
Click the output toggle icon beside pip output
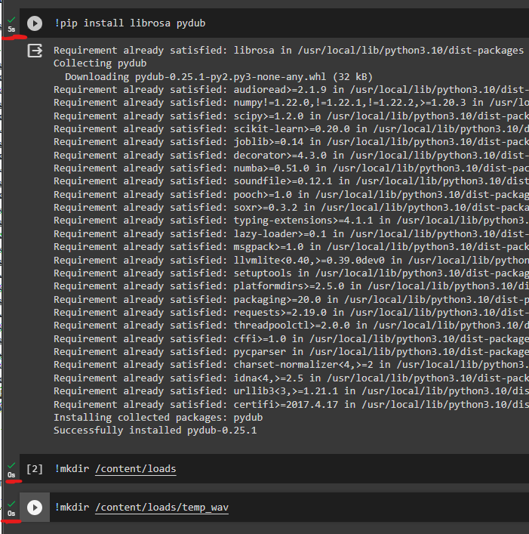[x=35, y=51]
